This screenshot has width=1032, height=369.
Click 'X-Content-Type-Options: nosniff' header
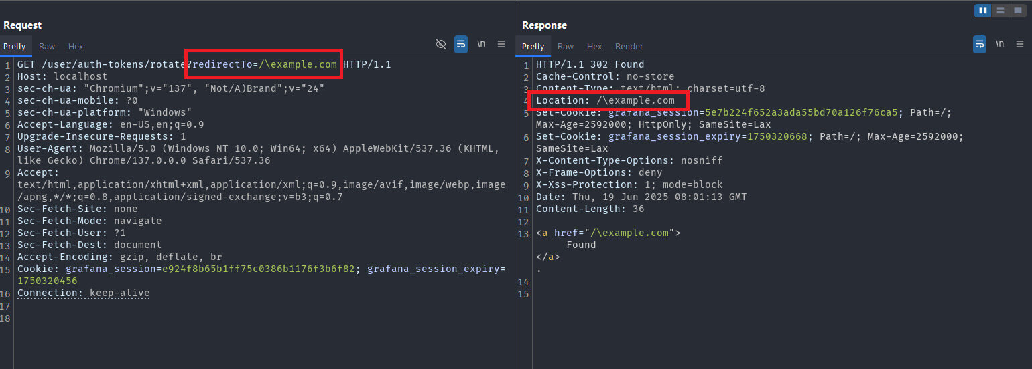629,161
